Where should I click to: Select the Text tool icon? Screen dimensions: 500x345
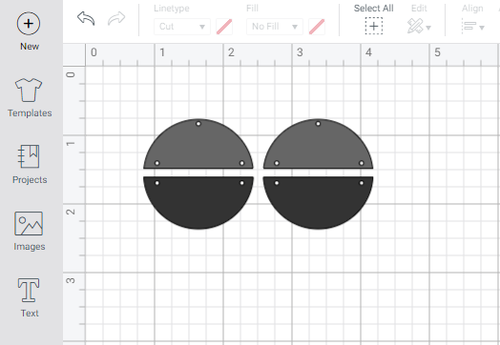[x=29, y=290]
